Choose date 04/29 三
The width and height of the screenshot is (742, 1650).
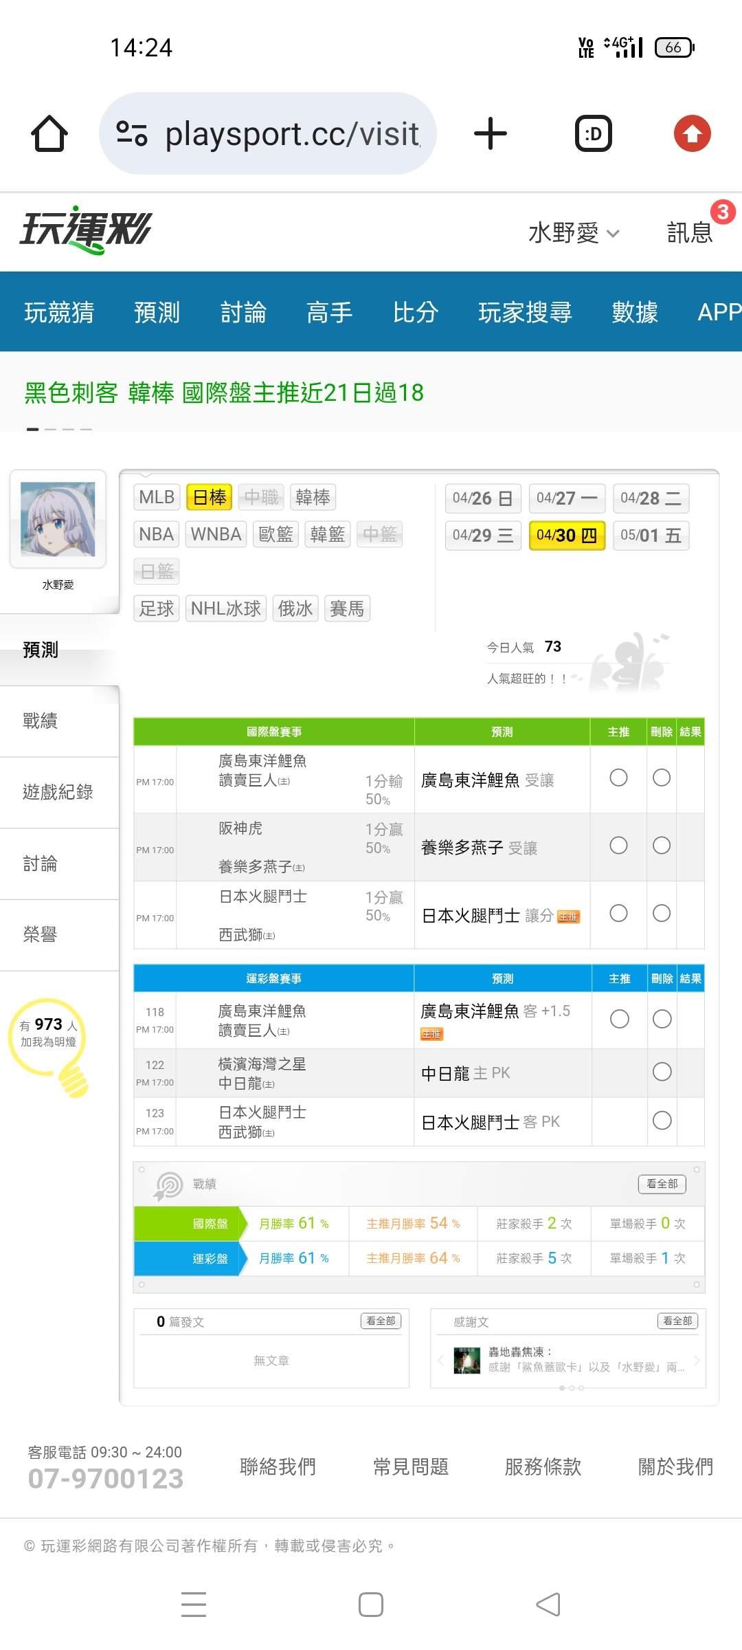click(483, 536)
